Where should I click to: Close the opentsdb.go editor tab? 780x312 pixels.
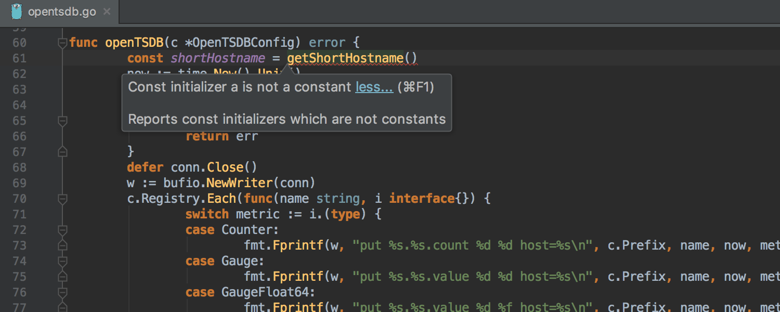[107, 11]
